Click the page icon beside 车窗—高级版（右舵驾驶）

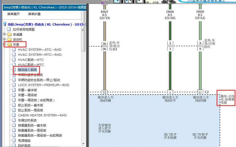14,100
